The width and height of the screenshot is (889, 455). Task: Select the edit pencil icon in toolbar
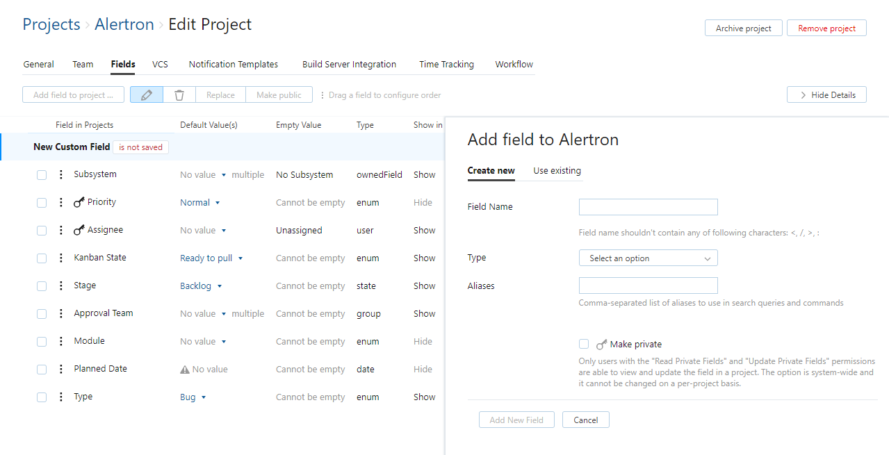point(146,94)
